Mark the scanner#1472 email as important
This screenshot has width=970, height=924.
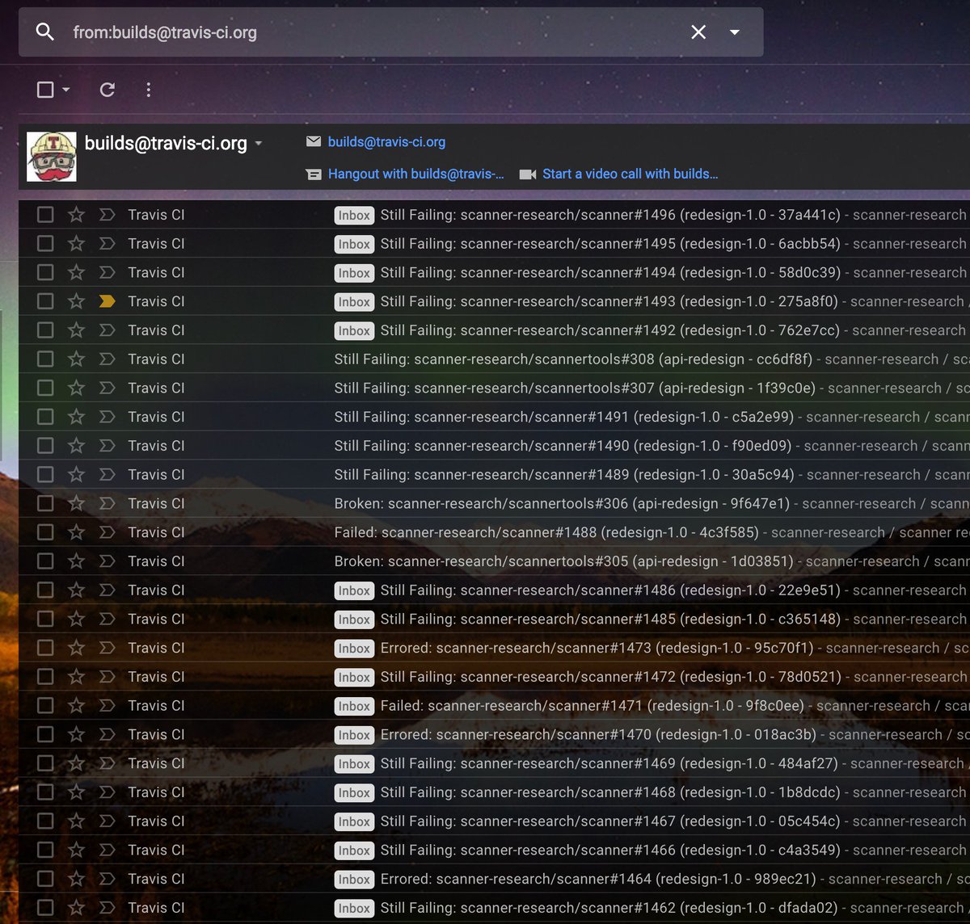pos(107,676)
